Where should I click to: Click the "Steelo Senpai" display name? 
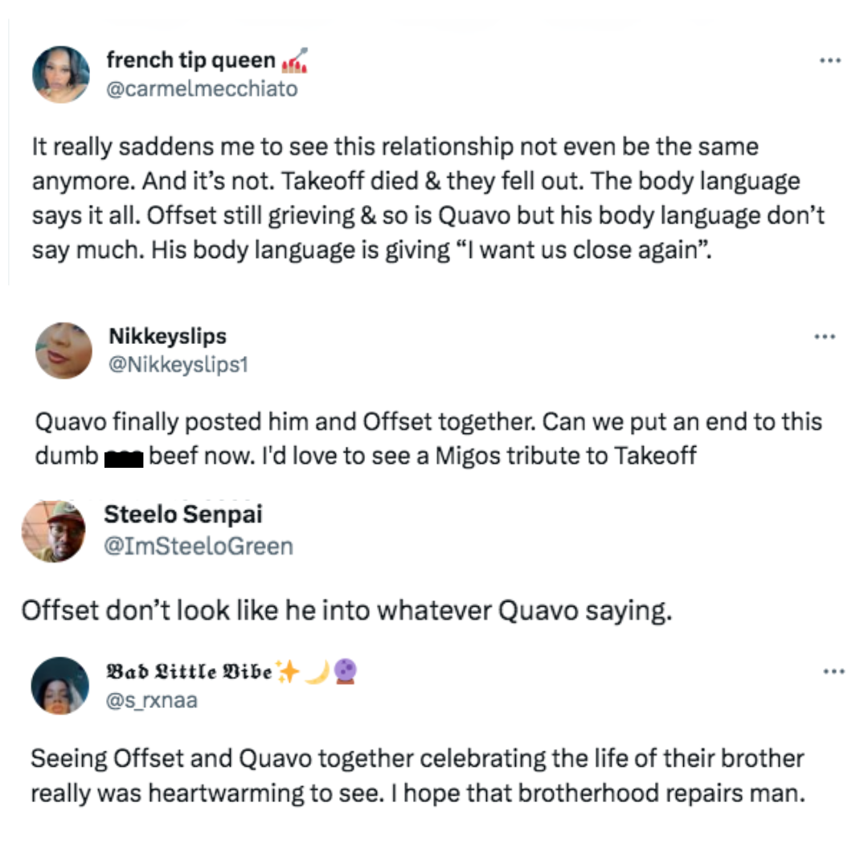point(183,514)
